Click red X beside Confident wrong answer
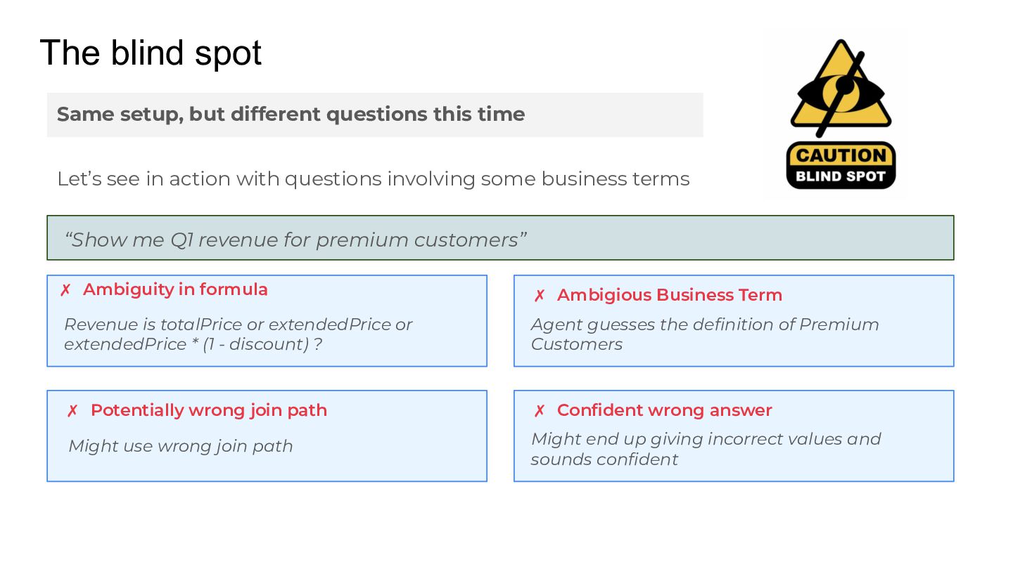The width and height of the screenshot is (1013, 569). pos(540,411)
